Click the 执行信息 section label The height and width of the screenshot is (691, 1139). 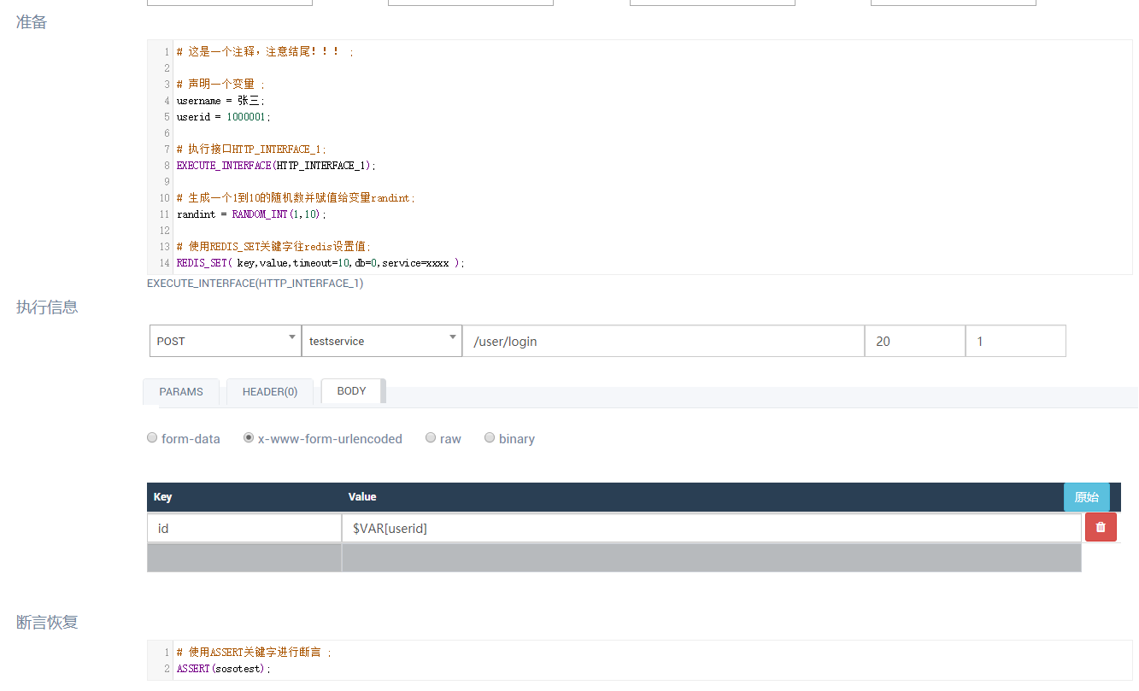pos(47,307)
